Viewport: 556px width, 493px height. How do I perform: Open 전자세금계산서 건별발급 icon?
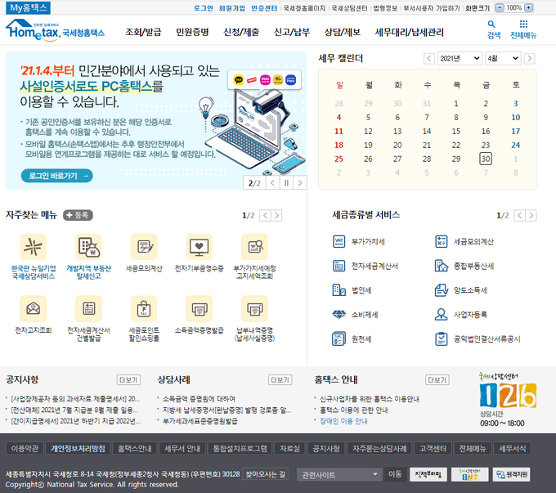click(x=88, y=308)
